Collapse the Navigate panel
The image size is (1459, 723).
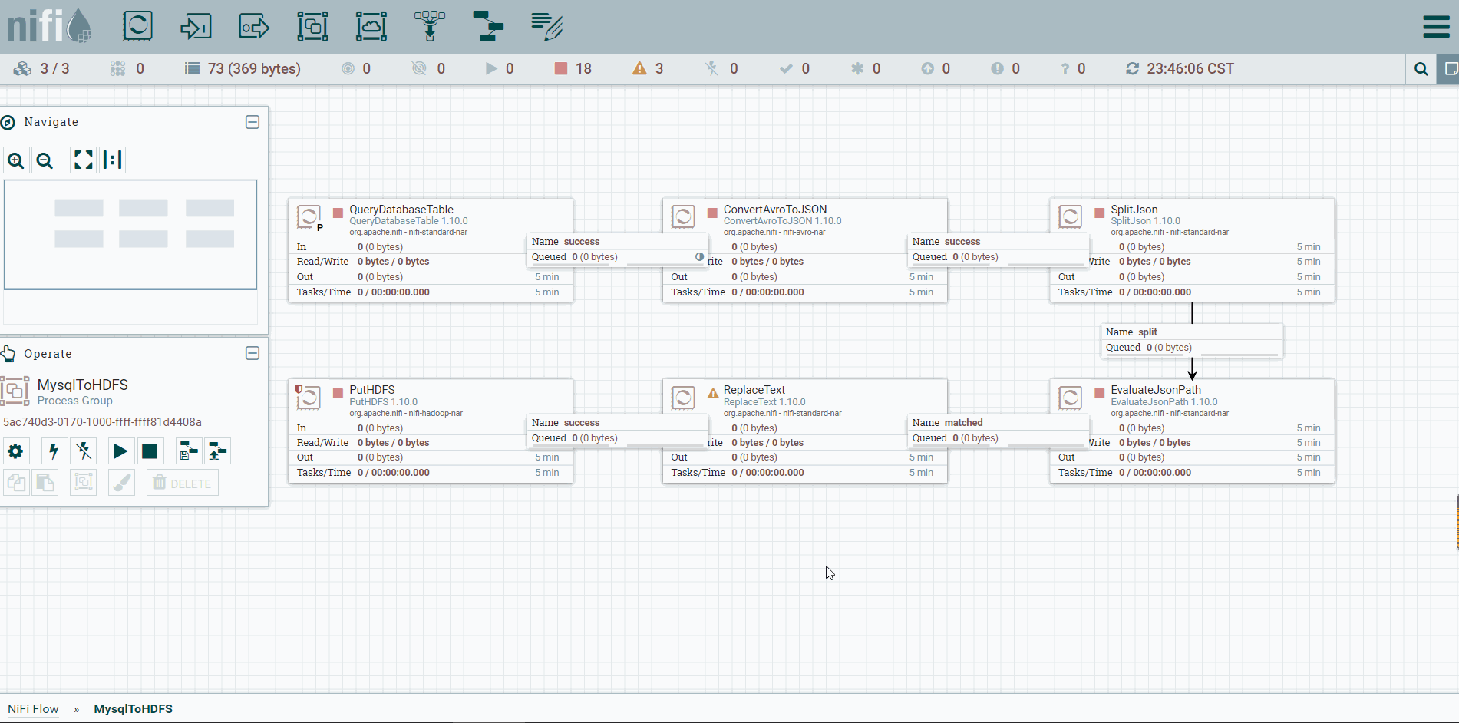(x=253, y=122)
